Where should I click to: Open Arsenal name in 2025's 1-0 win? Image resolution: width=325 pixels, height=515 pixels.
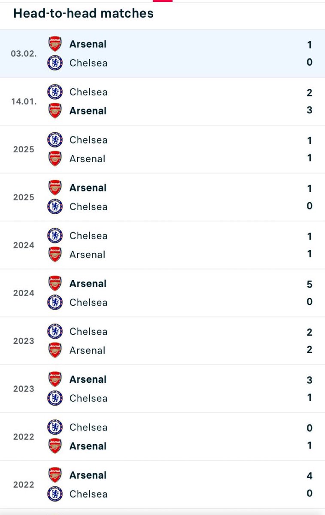pyautogui.click(x=88, y=188)
